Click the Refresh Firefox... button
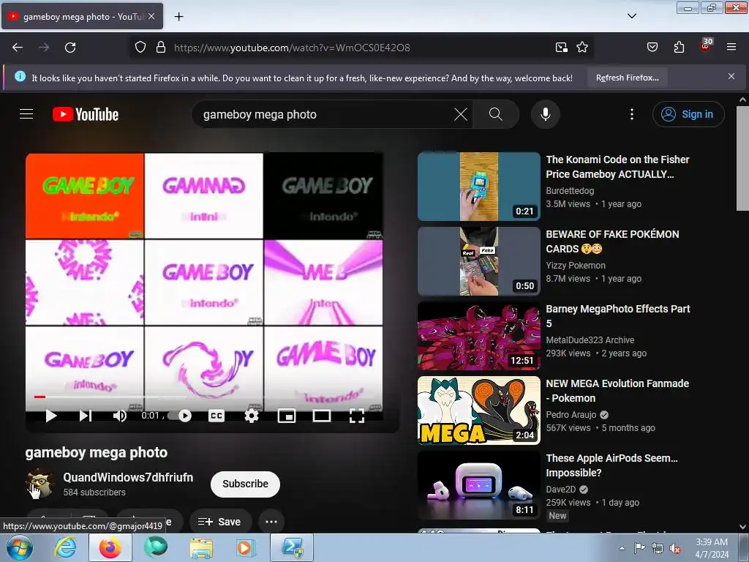The width and height of the screenshot is (749, 562). (627, 78)
